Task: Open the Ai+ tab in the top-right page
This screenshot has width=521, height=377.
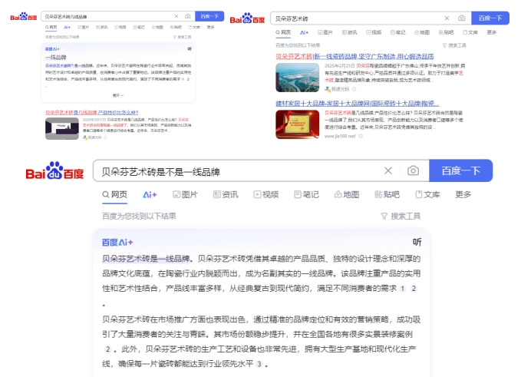Action: click(304, 32)
